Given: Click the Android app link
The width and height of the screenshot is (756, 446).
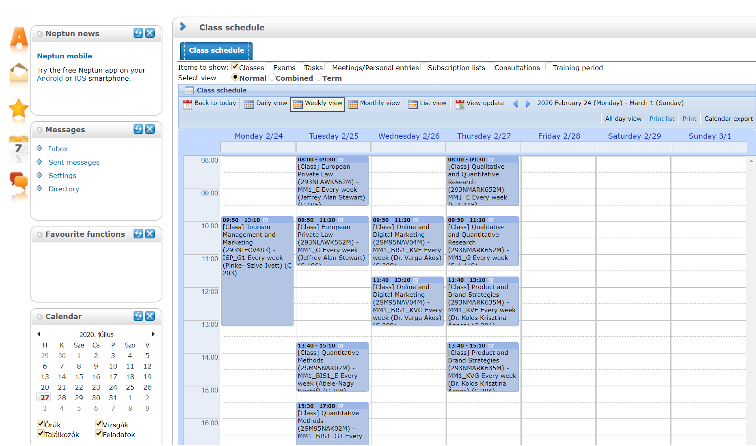Looking at the screenshot, I should (50, 78).
